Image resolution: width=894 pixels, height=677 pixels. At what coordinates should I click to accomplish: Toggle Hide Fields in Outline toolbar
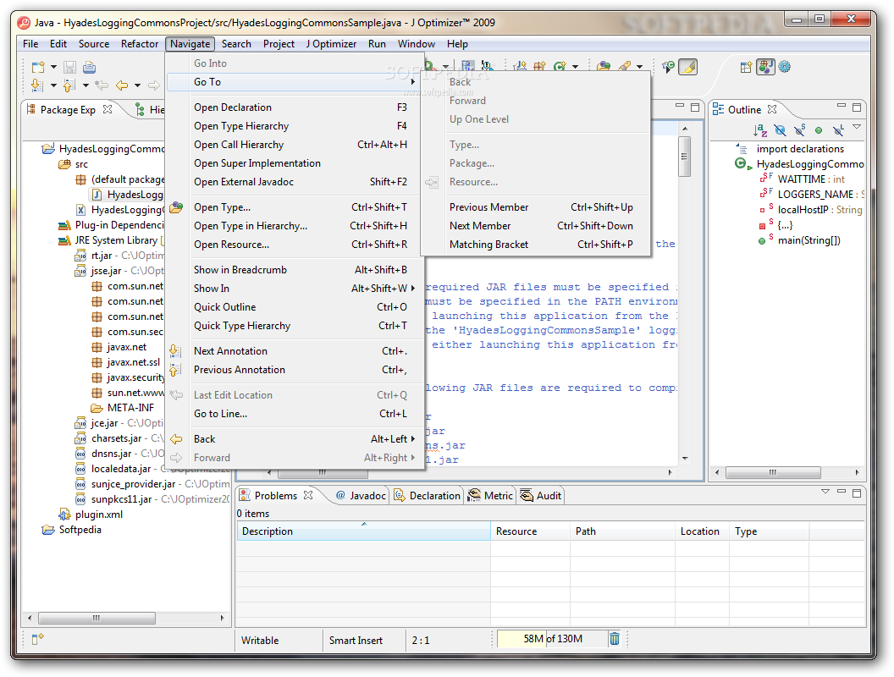coord(780,130)
